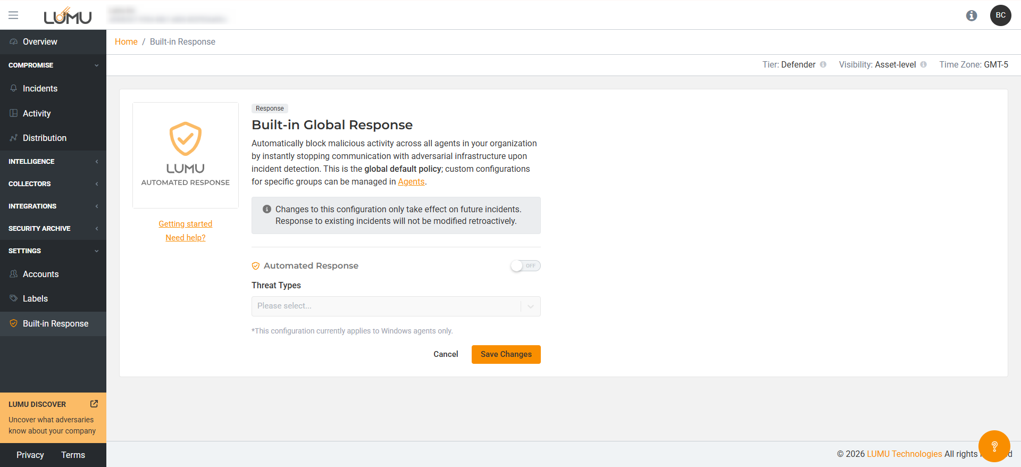Image resolution: width=1021 pixels, height=467 pixels.
Task: Go to Incidents in sidebar
Action: click(40, 89)
